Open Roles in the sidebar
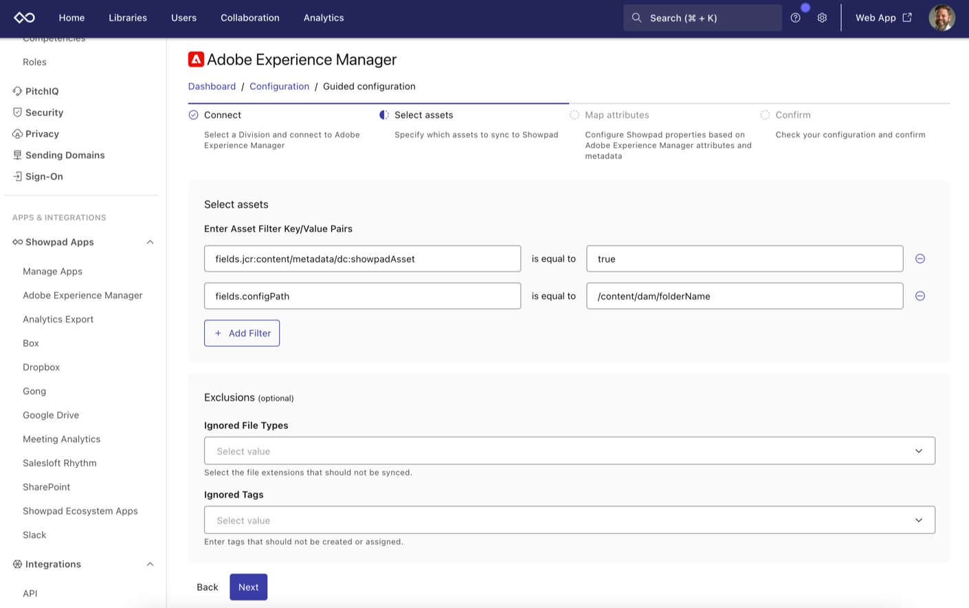 pyautogui.click(x=34, y=62)
